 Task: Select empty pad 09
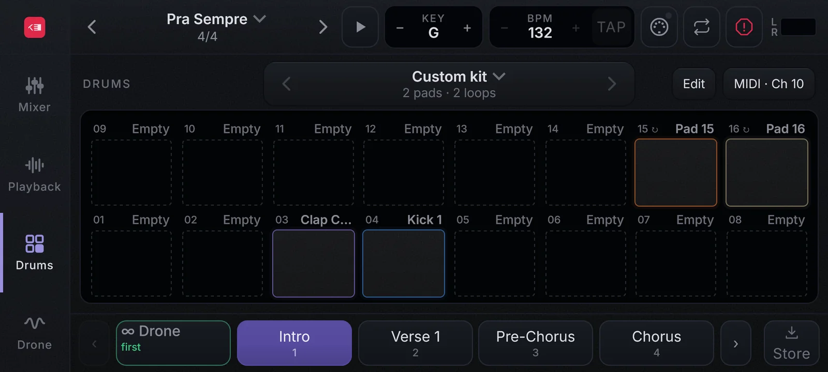131,173
